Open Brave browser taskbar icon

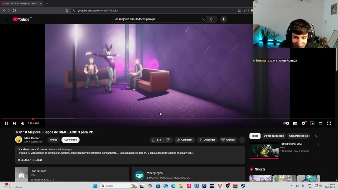(x=220, y=186)
